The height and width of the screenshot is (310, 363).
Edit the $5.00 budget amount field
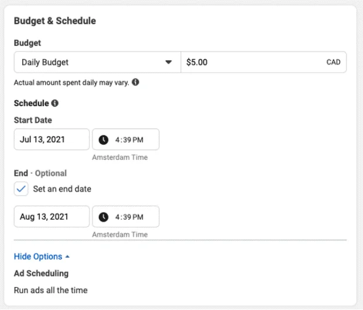(263, 62)
